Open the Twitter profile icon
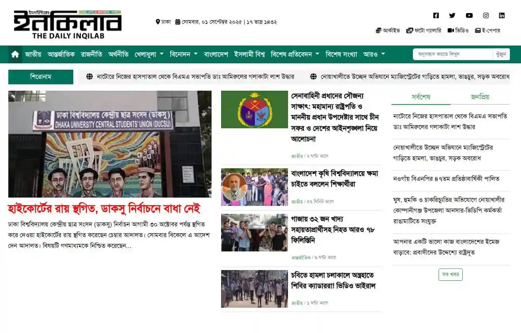 click(452, 15)
